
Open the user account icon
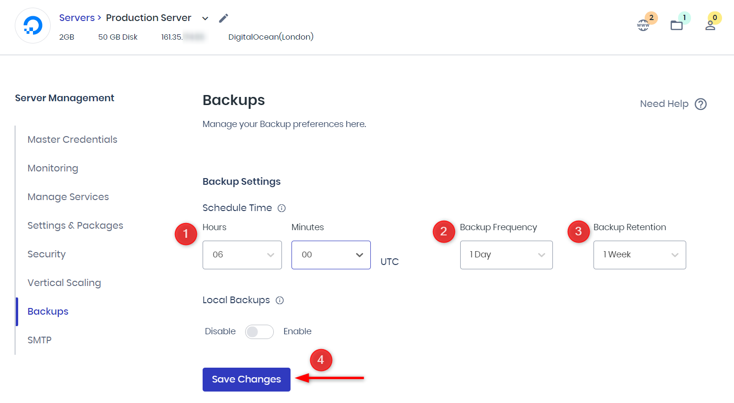click(x=710, y=25)
